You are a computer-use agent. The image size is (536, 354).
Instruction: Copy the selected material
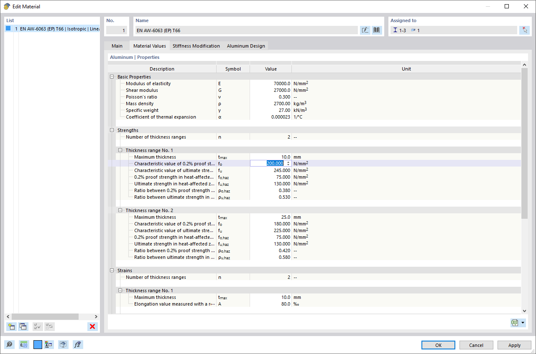pyautogui.click(x=23, y=326)
